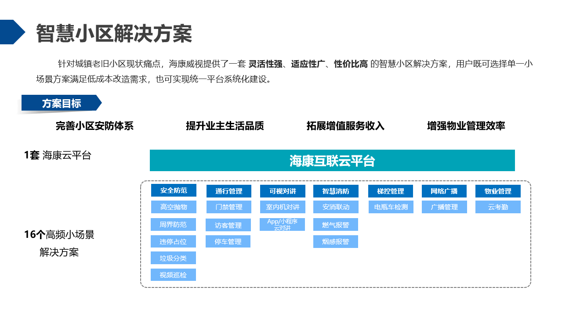The width and height of the screenshot is (580, 323).
Task: Select the 可视对讲 category header
Action: 283,191
